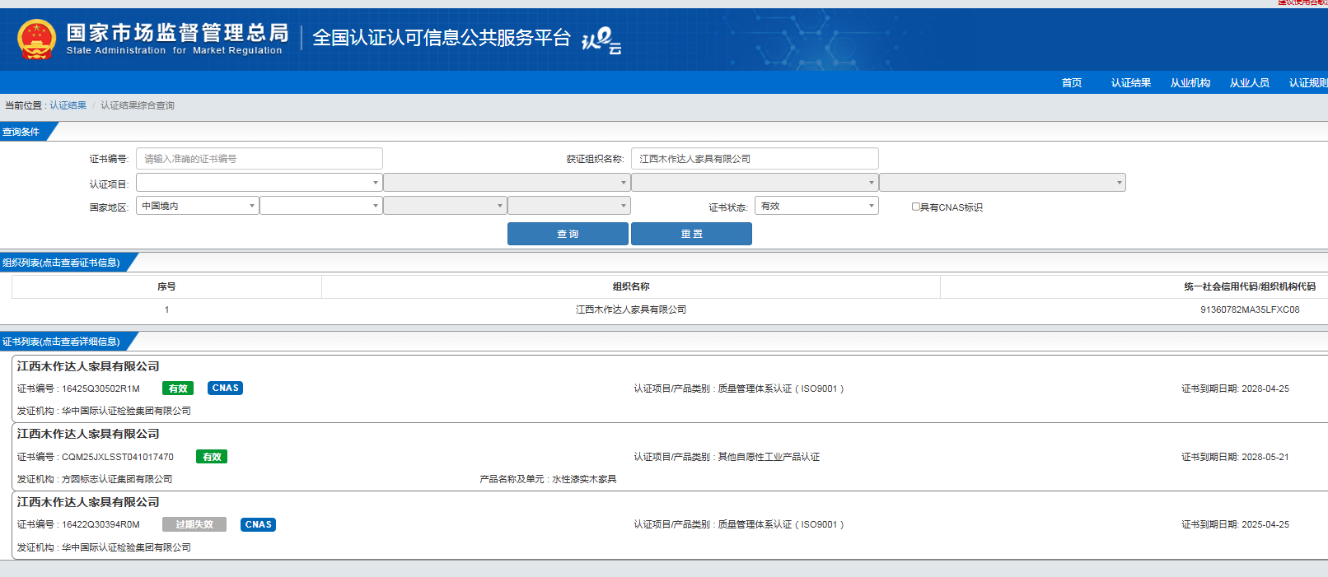Click issuer 方圆标志认证集团有限公司
Screen dimensions: 1328x577
(117, 479)
